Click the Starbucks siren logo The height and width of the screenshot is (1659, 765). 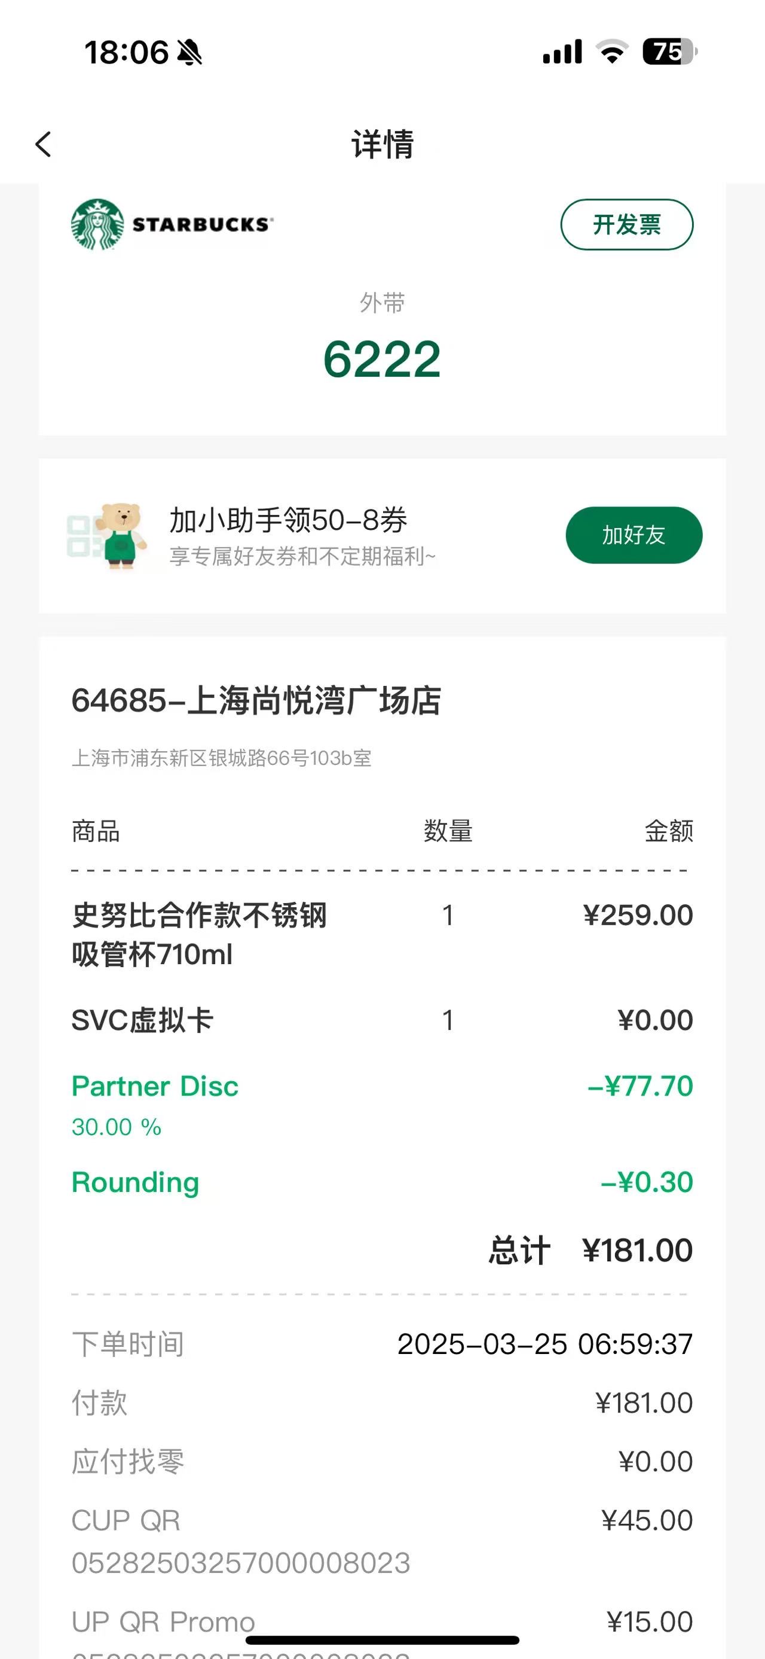coord(98,224)
